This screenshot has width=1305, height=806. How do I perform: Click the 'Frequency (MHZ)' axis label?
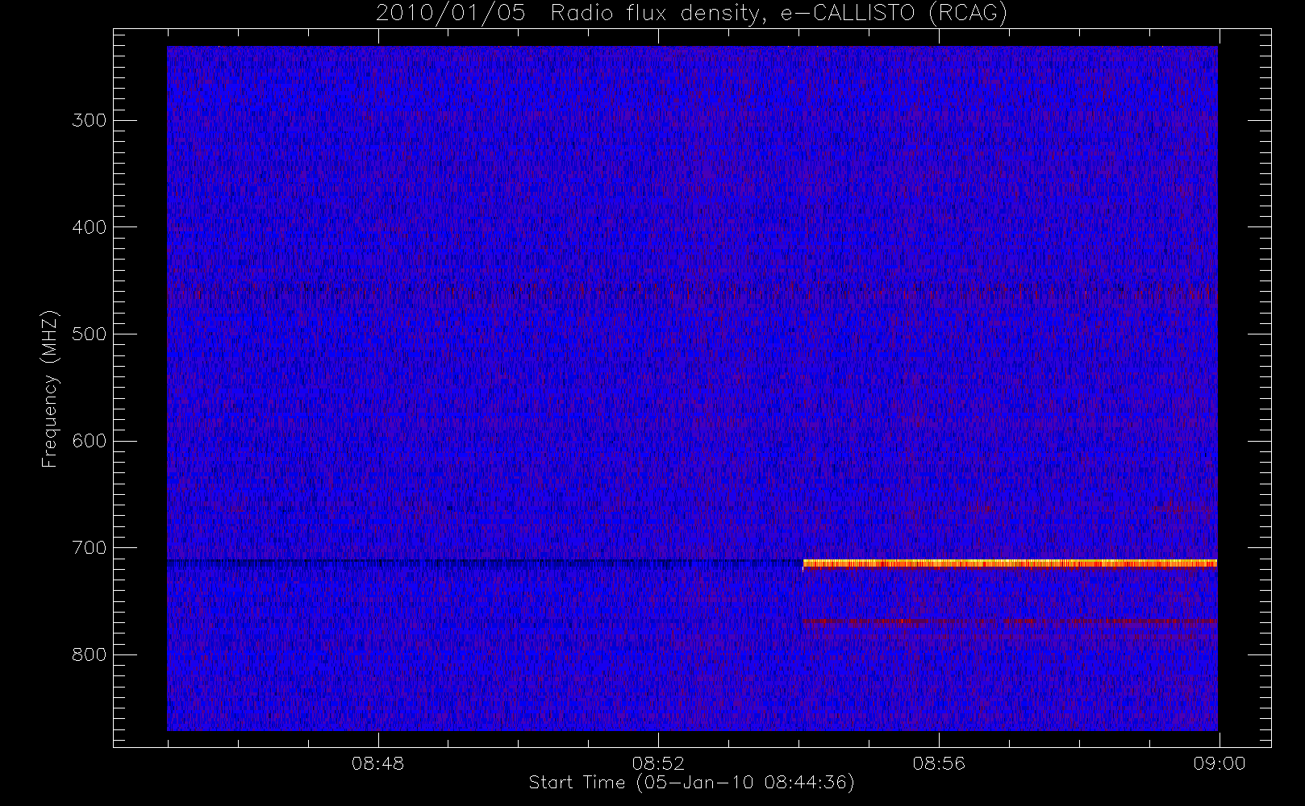coord(50,388)
